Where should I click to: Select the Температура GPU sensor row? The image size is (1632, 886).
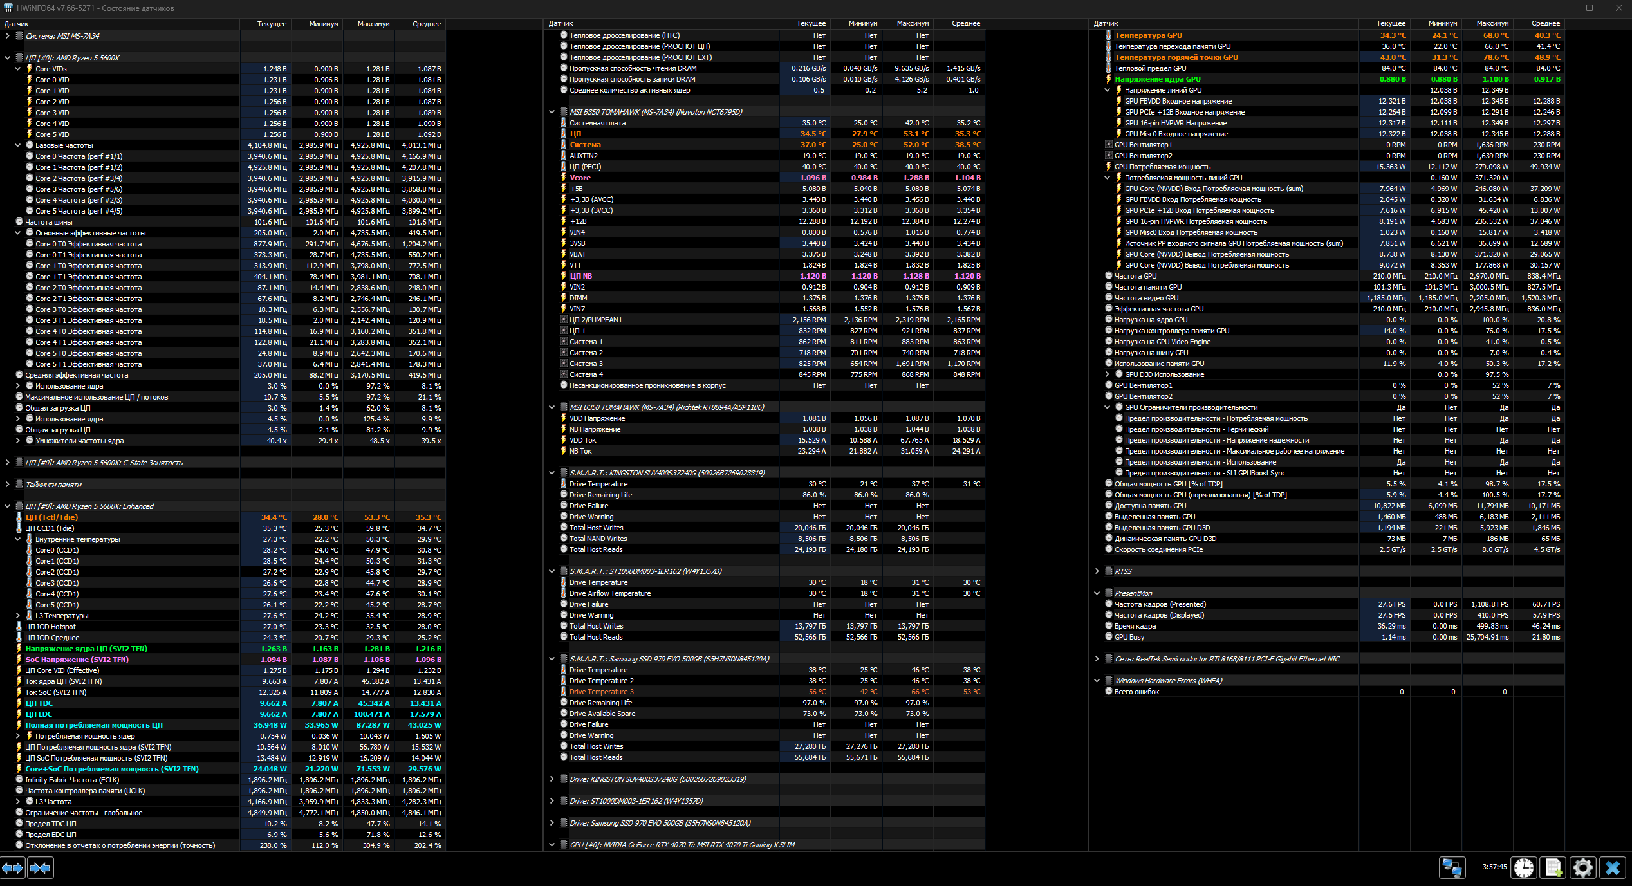[1148, 35]
